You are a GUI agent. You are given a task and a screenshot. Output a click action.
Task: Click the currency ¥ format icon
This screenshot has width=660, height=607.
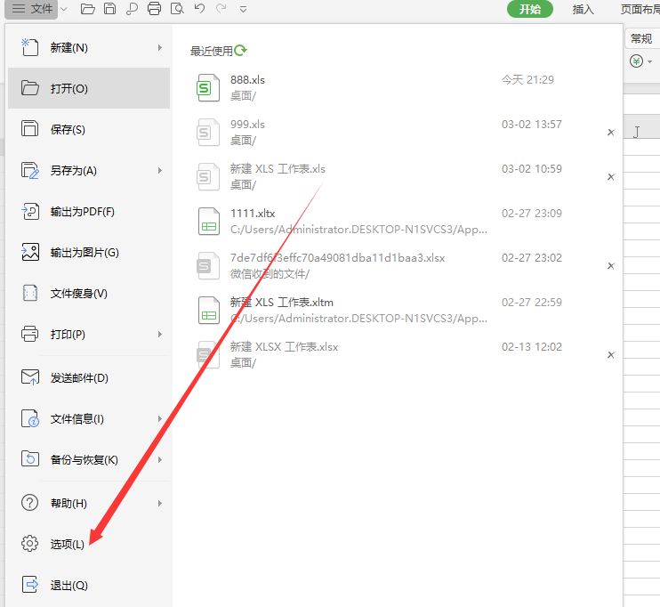(636, 61)
